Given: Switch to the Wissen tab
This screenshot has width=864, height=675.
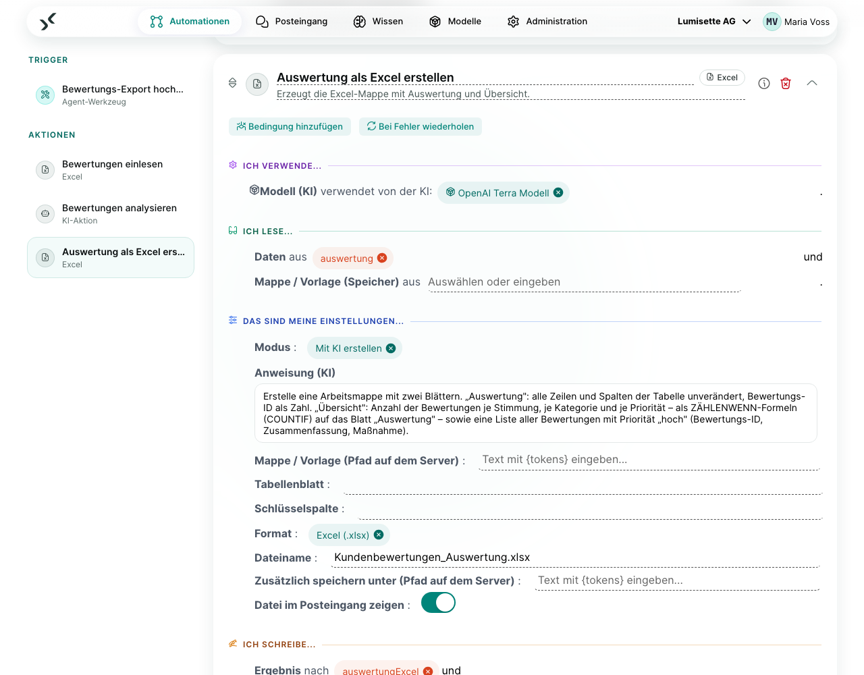Looking at the screenshot, I should click(x=378, y=22).
